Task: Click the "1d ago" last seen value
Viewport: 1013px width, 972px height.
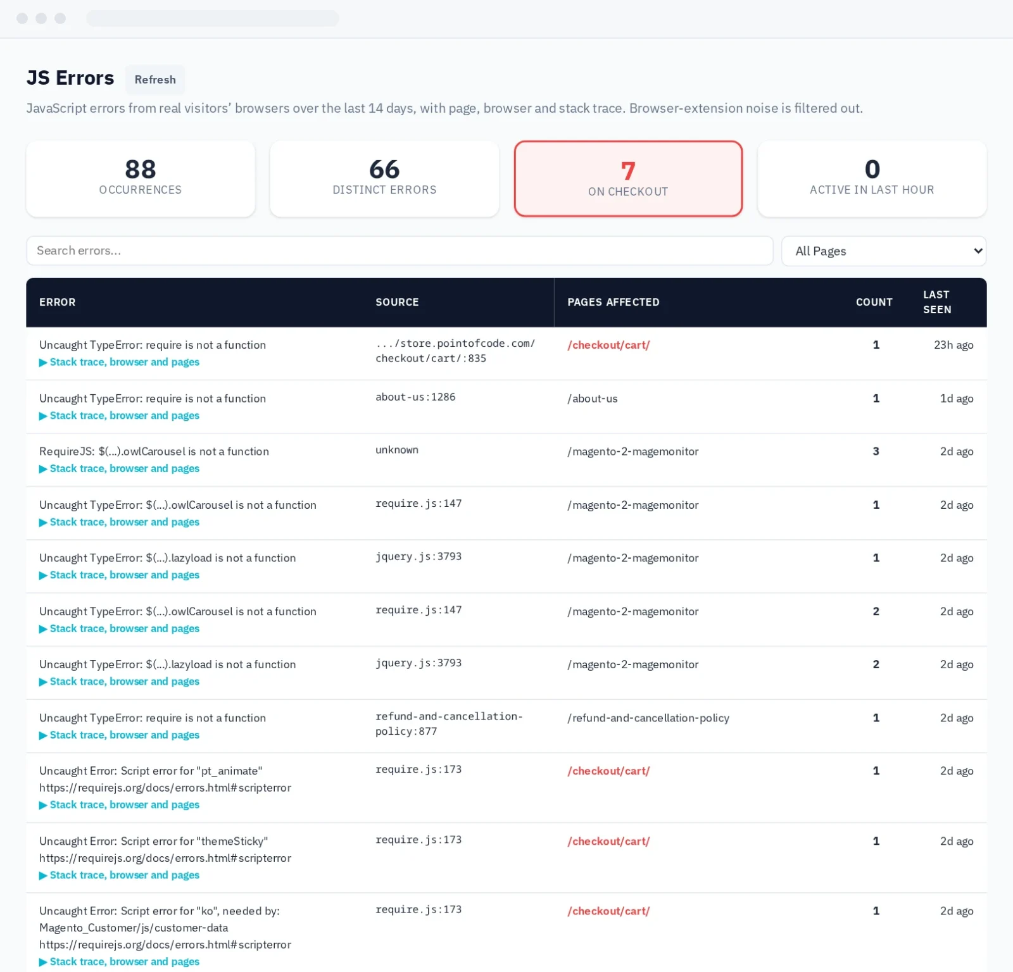Action: (957, 399)
